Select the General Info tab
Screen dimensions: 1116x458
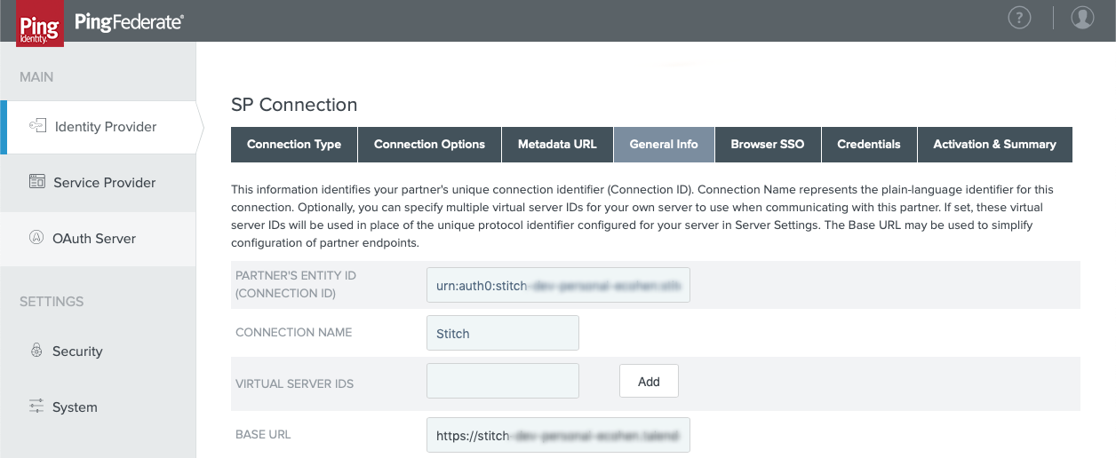pyautogui.click(x=664, y=145)
